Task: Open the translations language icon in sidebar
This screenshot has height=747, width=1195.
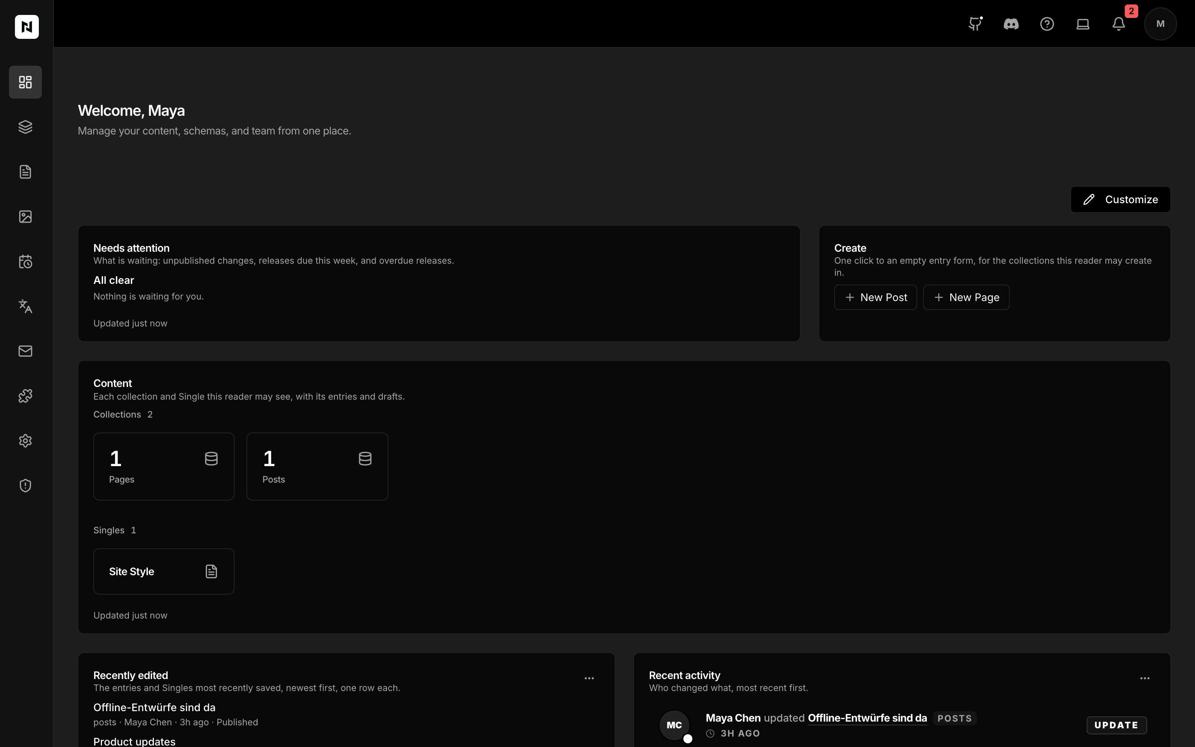Action: pos(25,306)
